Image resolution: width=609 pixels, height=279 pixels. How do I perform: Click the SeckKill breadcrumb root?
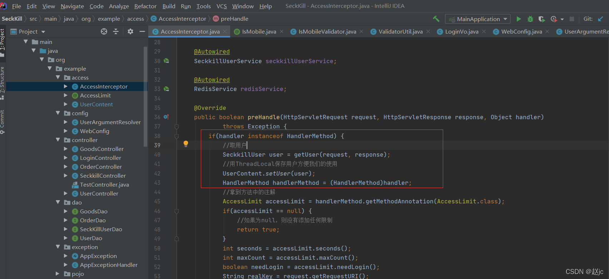12,19
